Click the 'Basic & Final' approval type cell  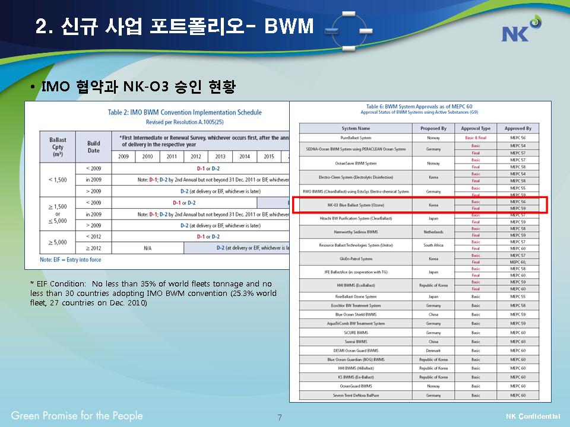476,138
